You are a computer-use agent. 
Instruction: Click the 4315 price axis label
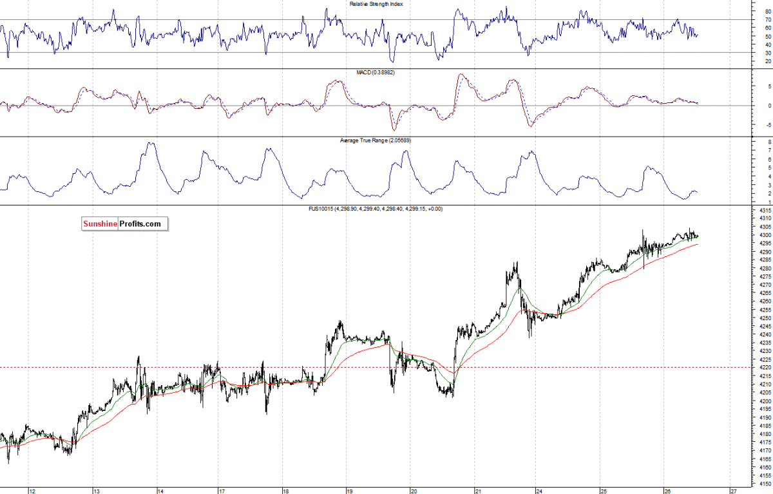click(765, 211)
